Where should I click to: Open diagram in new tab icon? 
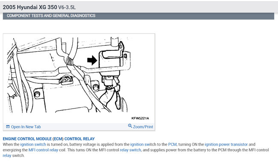point(8,127)
